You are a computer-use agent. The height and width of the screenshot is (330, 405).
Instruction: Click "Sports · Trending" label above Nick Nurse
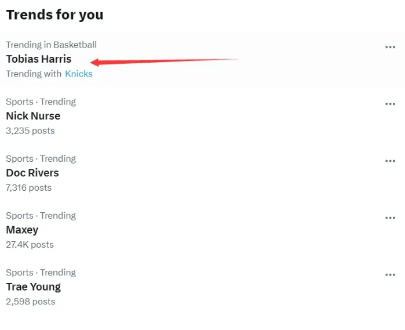(x=41, y=101)
